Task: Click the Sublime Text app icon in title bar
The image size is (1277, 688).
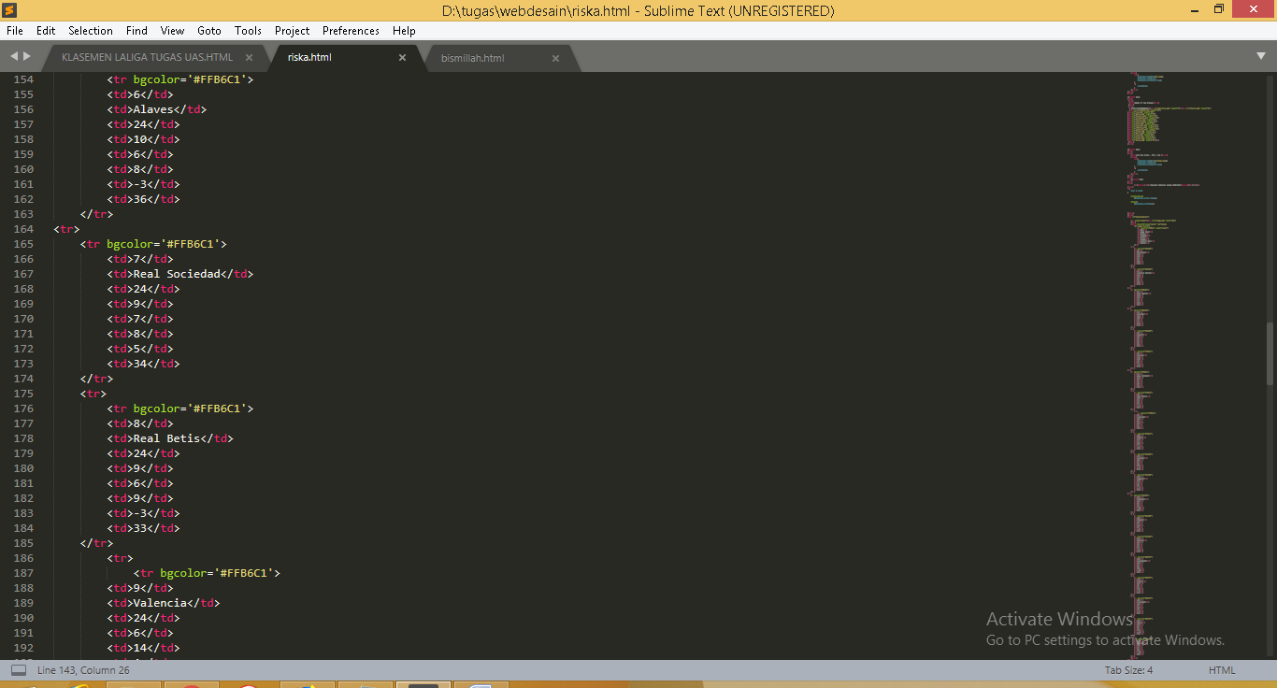Action: pos(10,10)
